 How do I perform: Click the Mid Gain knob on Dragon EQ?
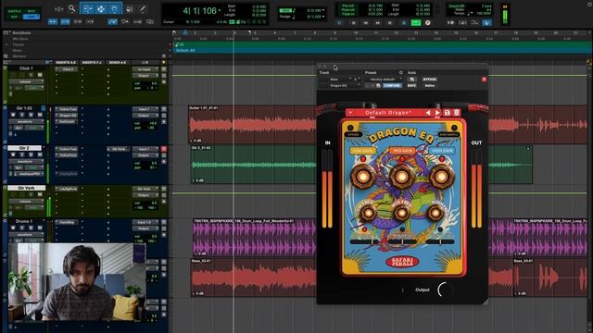[x=401, y=176]
